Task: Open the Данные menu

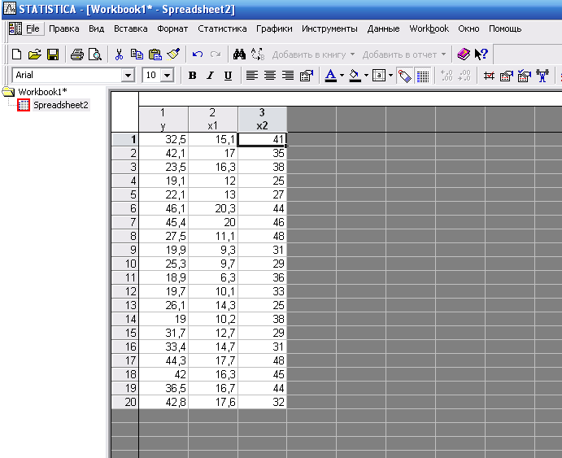Action: [383, 28]
